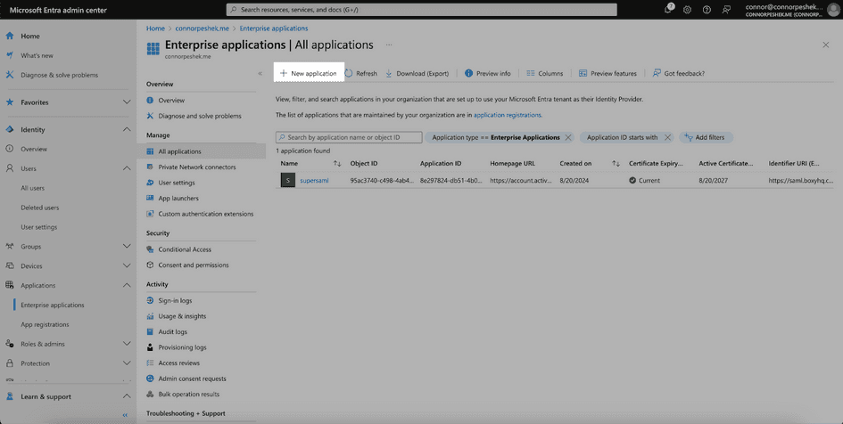Remove the Application ID starts with filter

click(x=667, y=137)
